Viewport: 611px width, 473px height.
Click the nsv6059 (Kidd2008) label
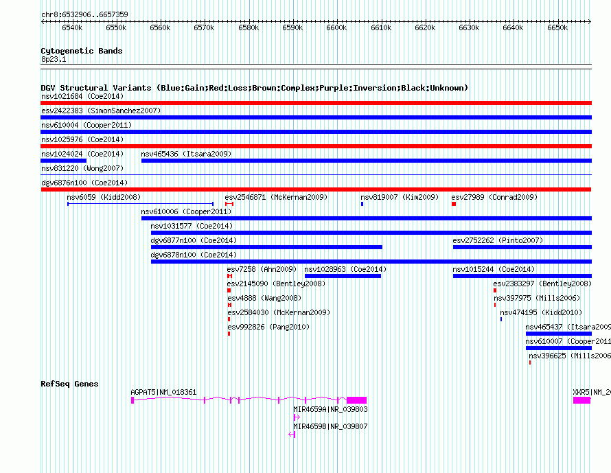(x=104, y=197)
